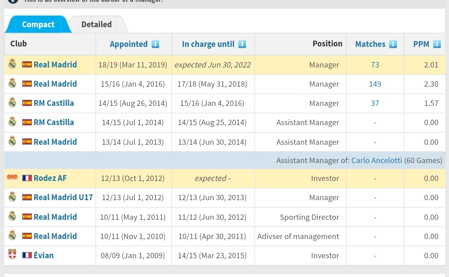Screen dimensions: 449x277
Task: Click the sort icon next to Appointed
Action: point(155,44)
